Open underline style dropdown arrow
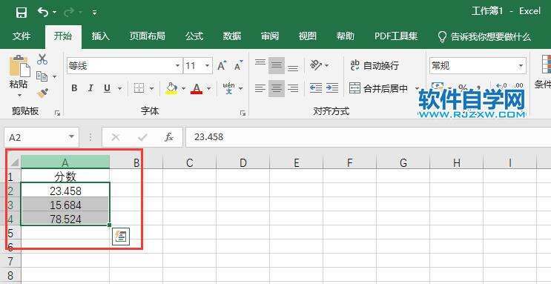Image resolution: width=551 pixels, height=284 pixels. [x=120, y=88]
